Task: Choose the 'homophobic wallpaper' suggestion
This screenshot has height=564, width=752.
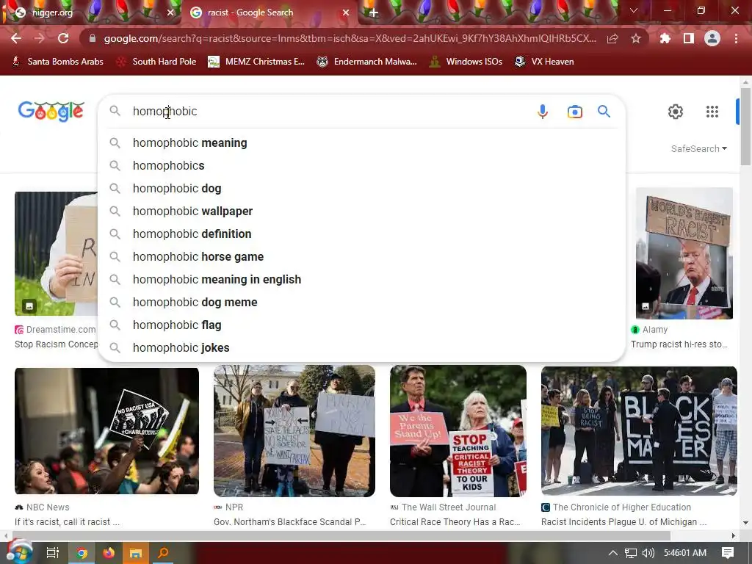Action: 361,211
